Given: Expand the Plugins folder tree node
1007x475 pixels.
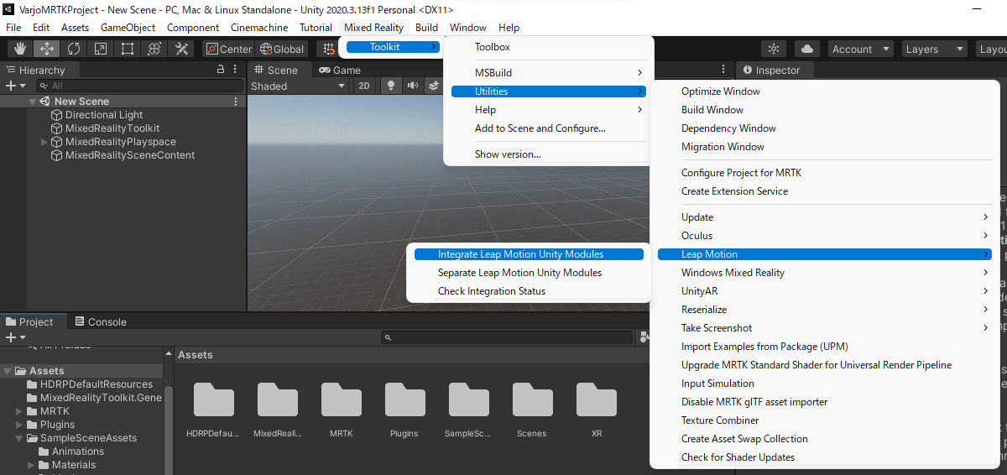Looking at the screenshot, I should [x=19, y=425].
